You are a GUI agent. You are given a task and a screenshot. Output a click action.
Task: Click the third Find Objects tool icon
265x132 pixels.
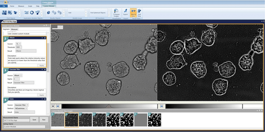coord(15,12)
